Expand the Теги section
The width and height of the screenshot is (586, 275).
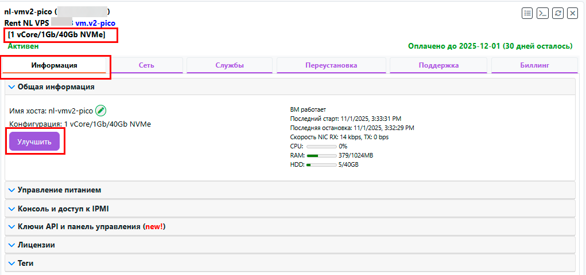[25, 263]
